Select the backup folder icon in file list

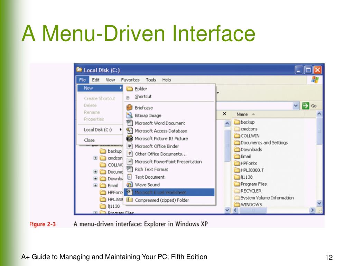pyautogui.click(x=237, y=122)
